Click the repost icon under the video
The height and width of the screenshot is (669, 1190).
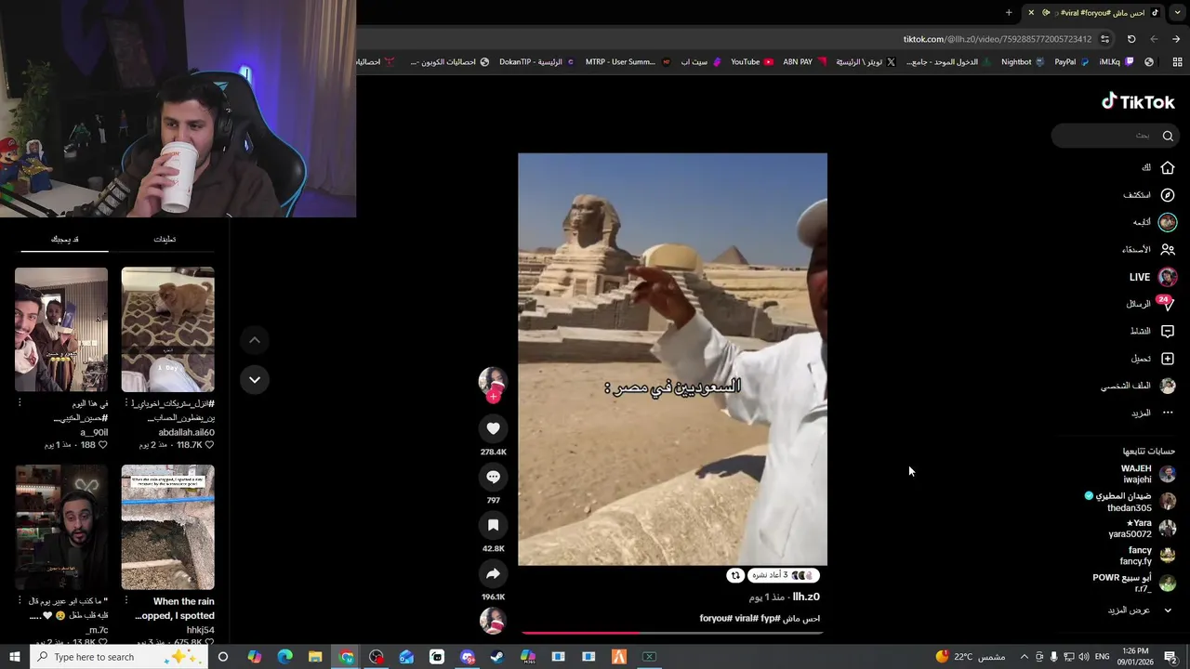(x=735, y=575)
